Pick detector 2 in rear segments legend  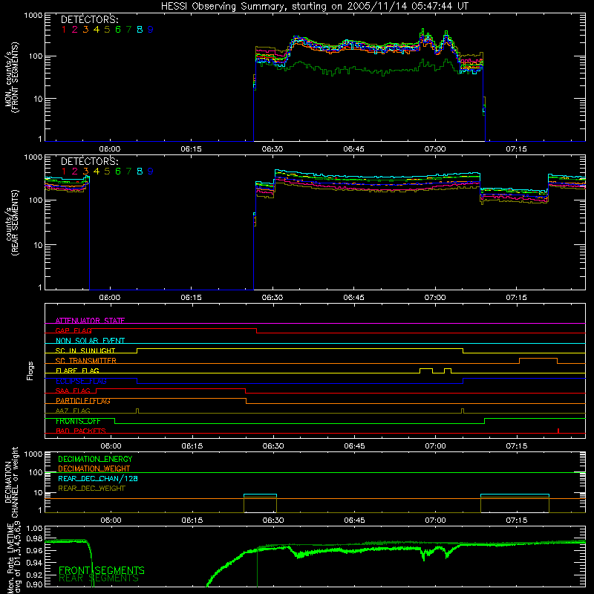[x=75, y=172]
